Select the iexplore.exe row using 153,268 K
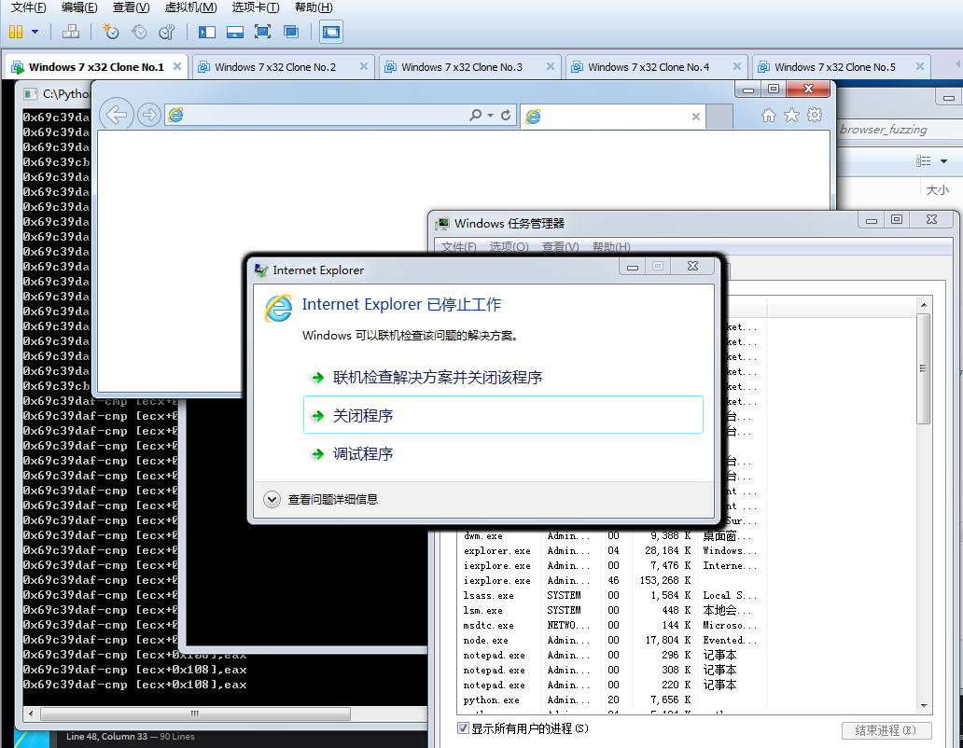 (610, 580)
